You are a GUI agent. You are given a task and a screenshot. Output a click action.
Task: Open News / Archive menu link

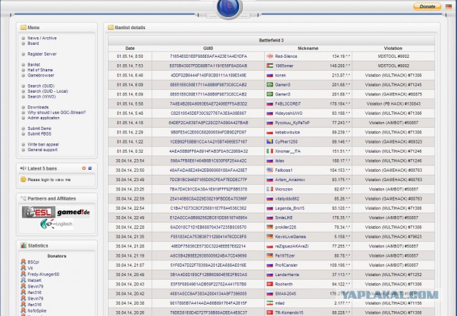[x=42, y=38]
